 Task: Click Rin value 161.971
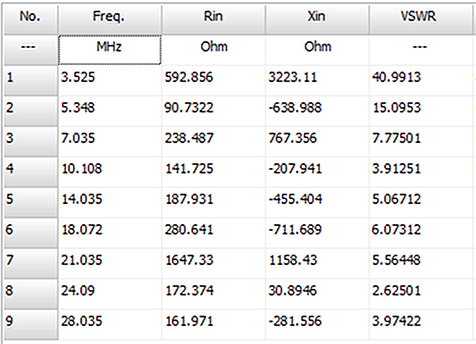coord(214,324)
